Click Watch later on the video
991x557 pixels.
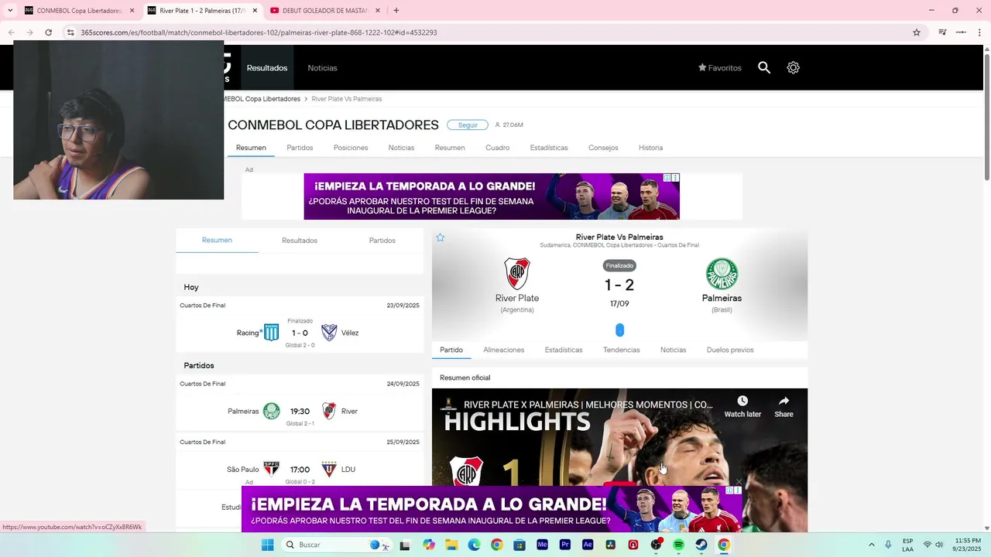click(742, 406)
